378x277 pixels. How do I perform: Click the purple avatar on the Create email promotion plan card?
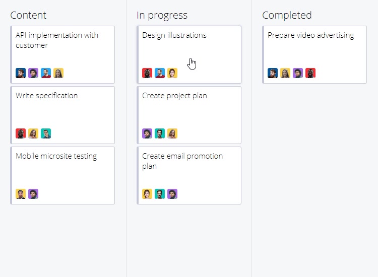[172, 194]
